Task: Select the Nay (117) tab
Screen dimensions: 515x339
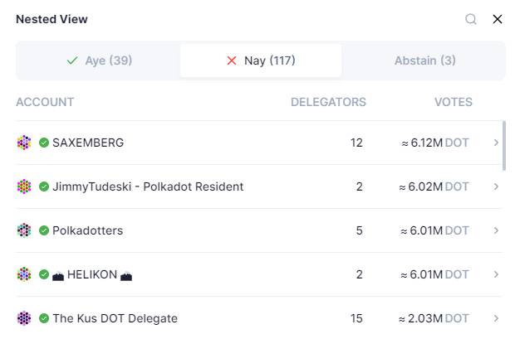Action: [261, 61]
